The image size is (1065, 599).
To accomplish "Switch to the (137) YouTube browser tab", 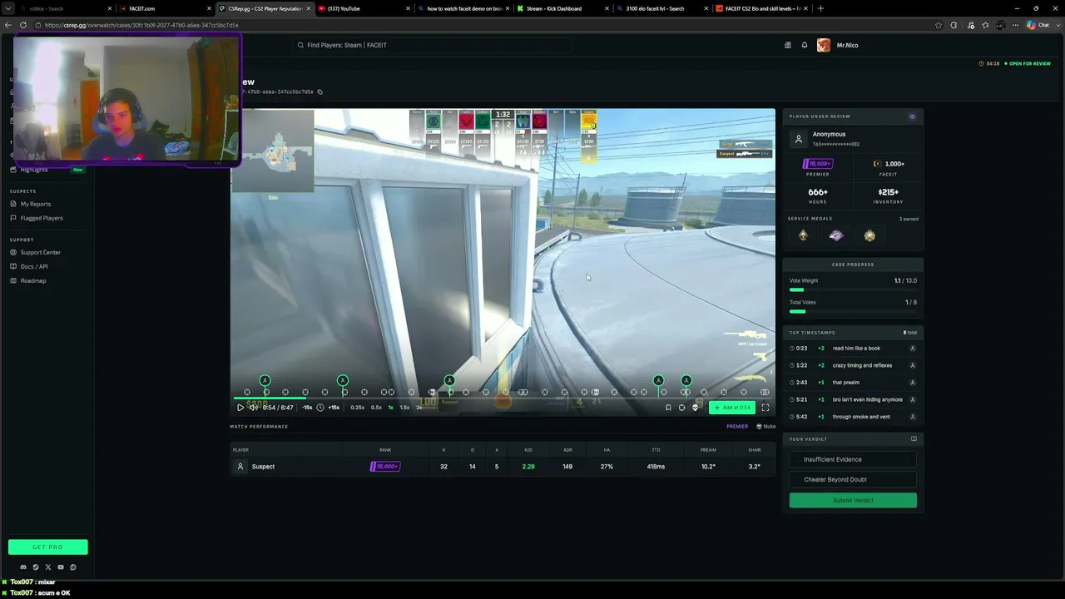I will (363, 8).
